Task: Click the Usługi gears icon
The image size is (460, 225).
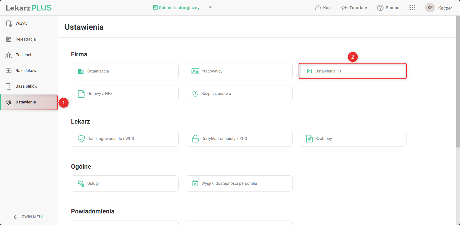Action: [81, 183]
